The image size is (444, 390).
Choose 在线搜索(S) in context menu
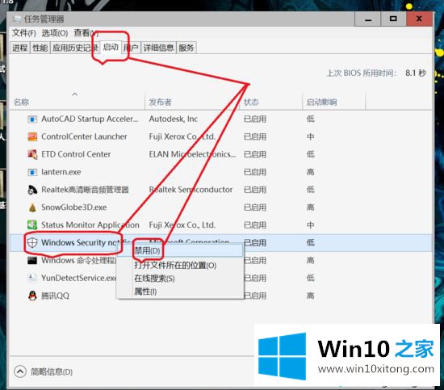pyautogui.click(x=180, y=279)
